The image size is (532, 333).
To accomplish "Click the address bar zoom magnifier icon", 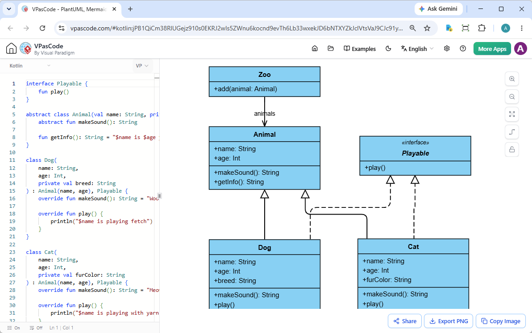I will (412, 28).
